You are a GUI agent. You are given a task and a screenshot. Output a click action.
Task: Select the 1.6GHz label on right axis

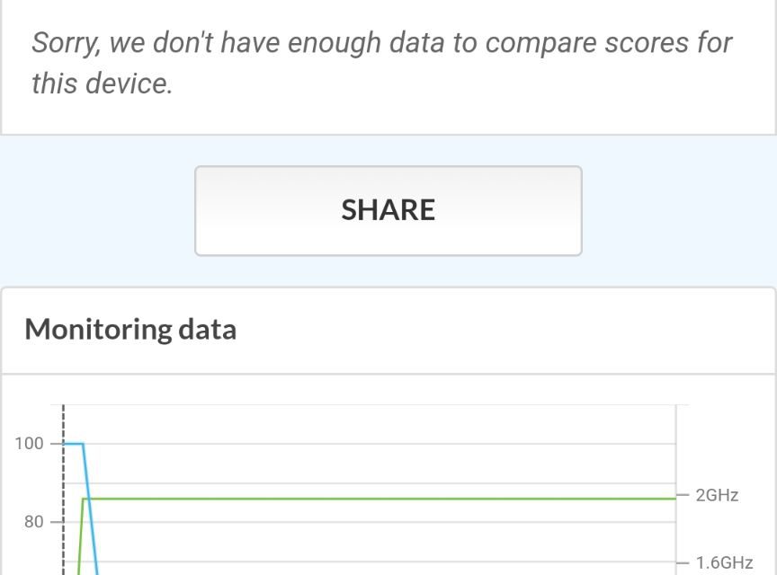click(724, 563)
